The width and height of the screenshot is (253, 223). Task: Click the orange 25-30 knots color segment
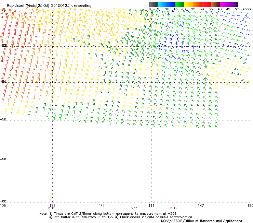[x=198, y=4]
